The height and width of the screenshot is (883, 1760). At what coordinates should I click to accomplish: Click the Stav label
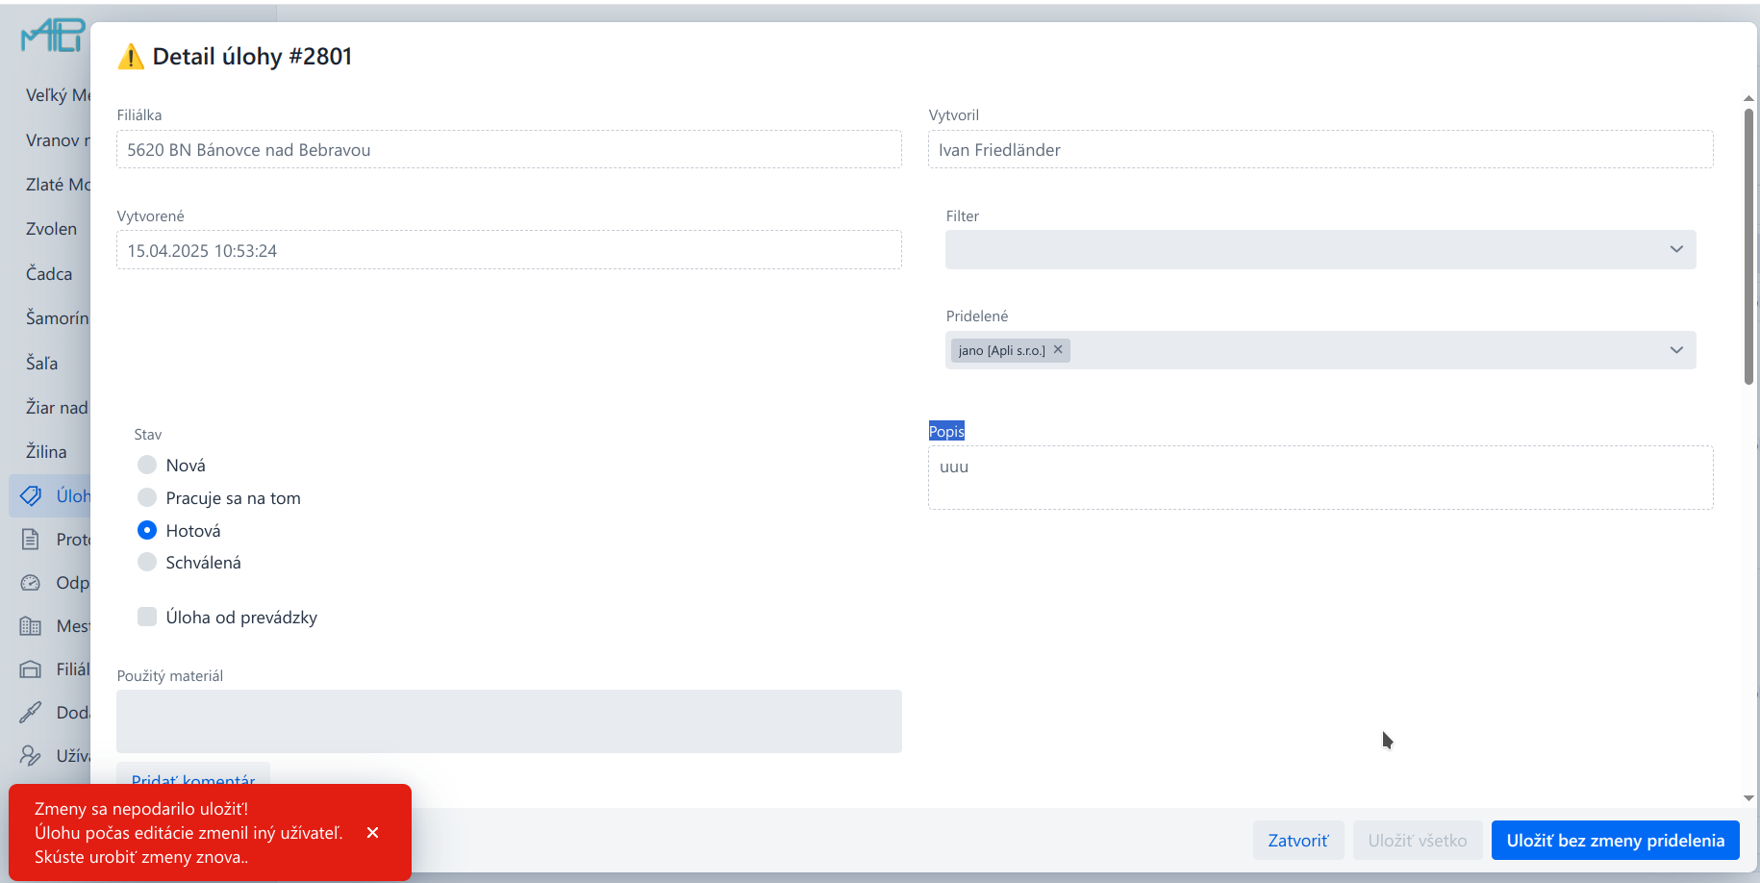coord(148,435)
